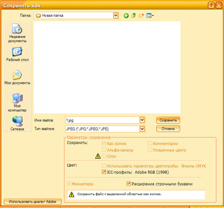Open the Тип файлов format dropdown
The width and height of the screenshot is (224, 208).
tap(142, 129)
